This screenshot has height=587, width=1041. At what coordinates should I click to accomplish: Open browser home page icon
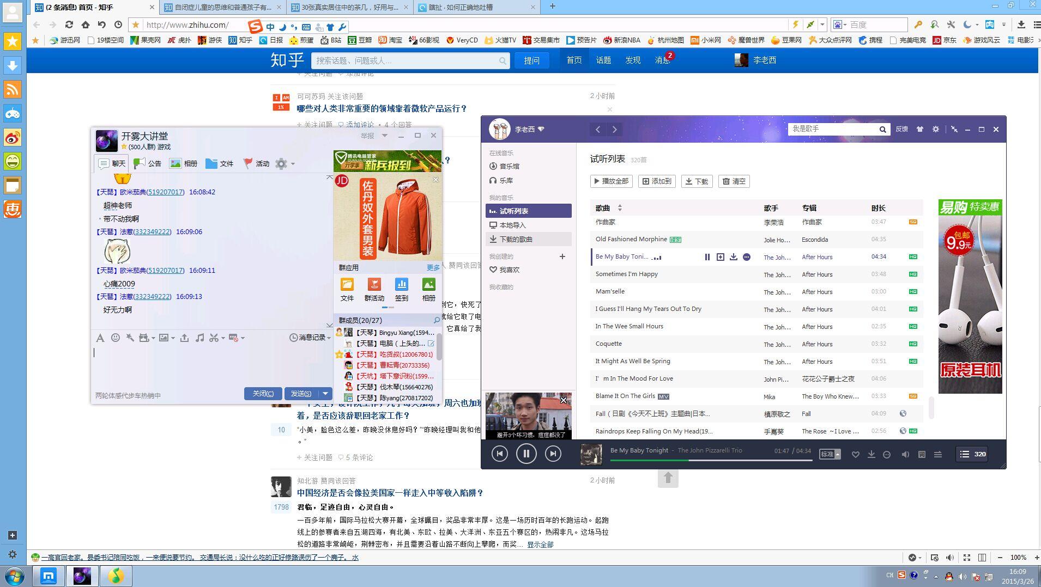(85, 25)
